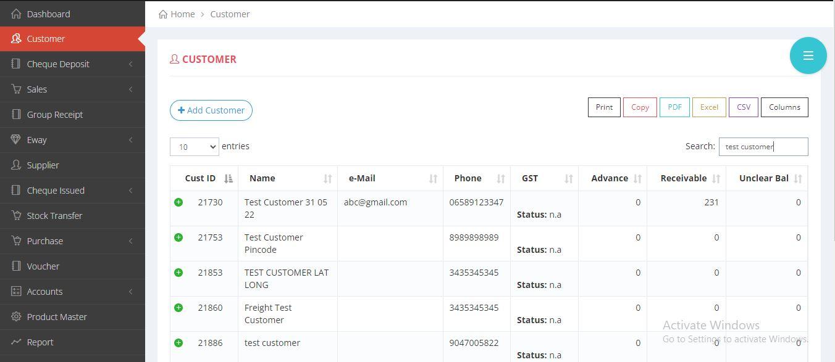The image size is (835, 362).
Task: Click in the Search input field
Action: 763,147
